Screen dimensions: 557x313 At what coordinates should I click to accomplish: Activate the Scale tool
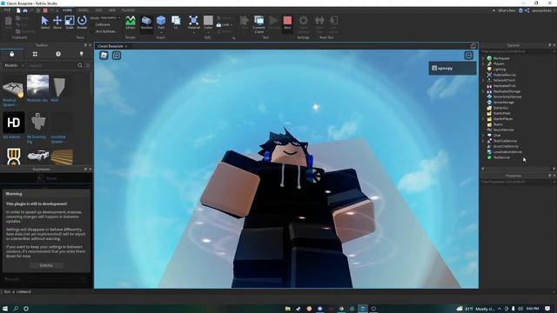pos(70,23)
